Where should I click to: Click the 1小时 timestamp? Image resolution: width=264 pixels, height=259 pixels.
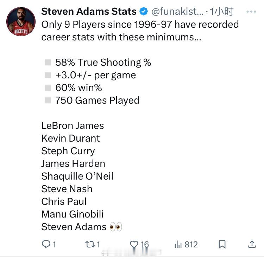(x=221, y=12)
